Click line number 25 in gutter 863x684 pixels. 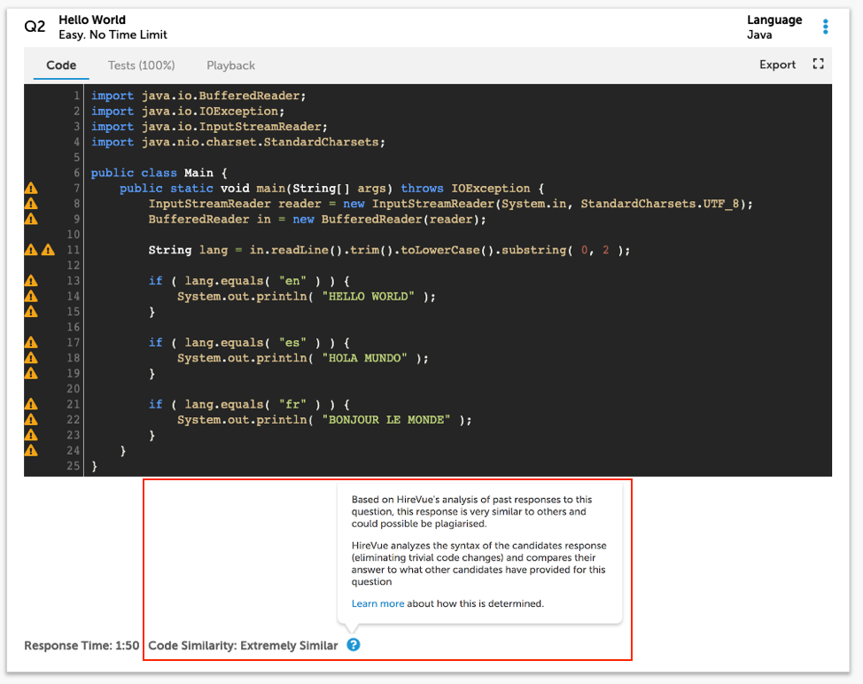tap(73, 466)
